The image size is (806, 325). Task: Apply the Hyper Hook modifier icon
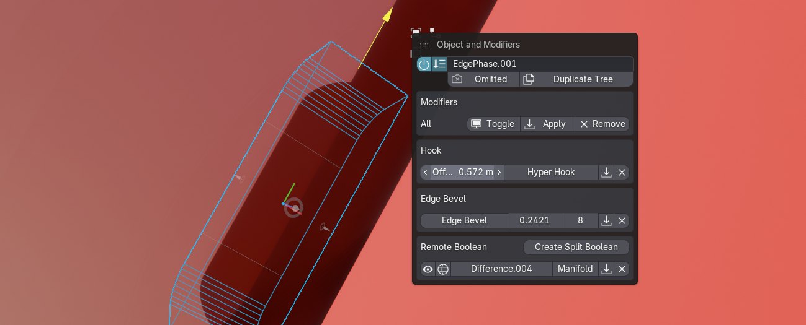click(606, 172)
